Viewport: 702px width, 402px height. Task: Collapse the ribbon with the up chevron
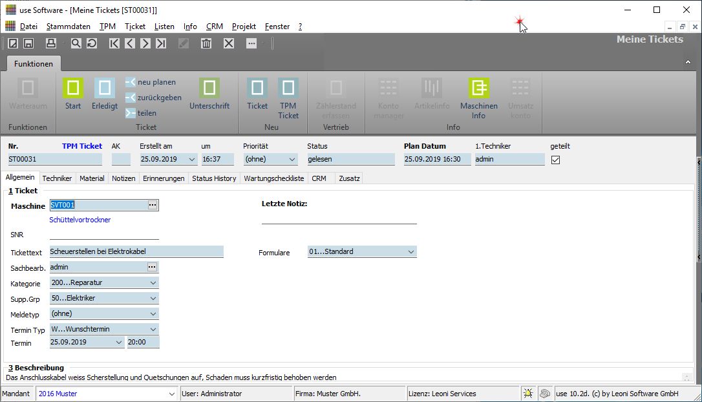point(688,62)
